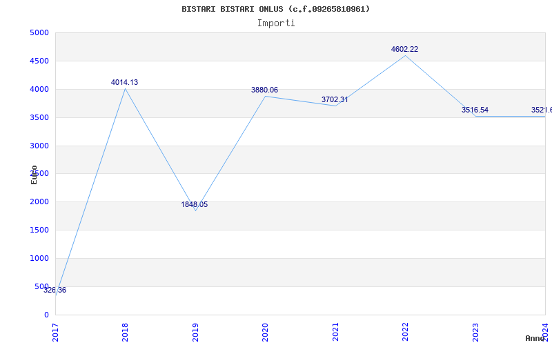
Task: Click the data label 1848.05
Action: [x=195, y=204]
